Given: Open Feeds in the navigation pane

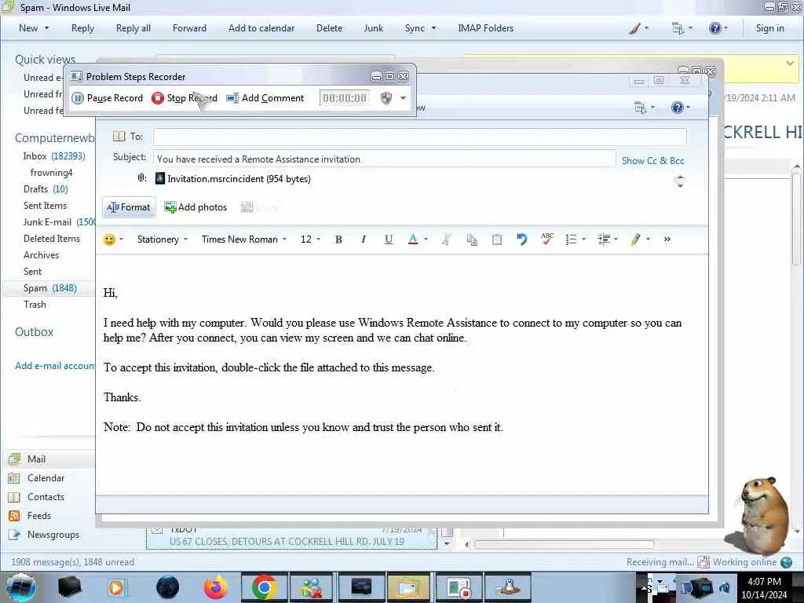Looking at the screenshot, I should coord(39,516).
